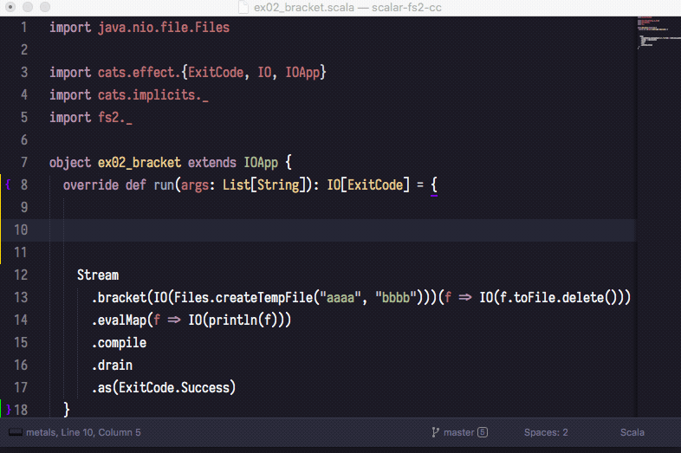Click line number 17 in the gutter
The height and width of the screenshot is (453, 681).
pos(21,387)
